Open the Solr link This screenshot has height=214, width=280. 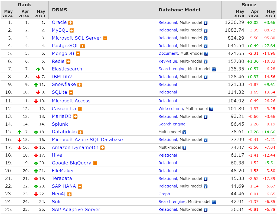[56, 202]
